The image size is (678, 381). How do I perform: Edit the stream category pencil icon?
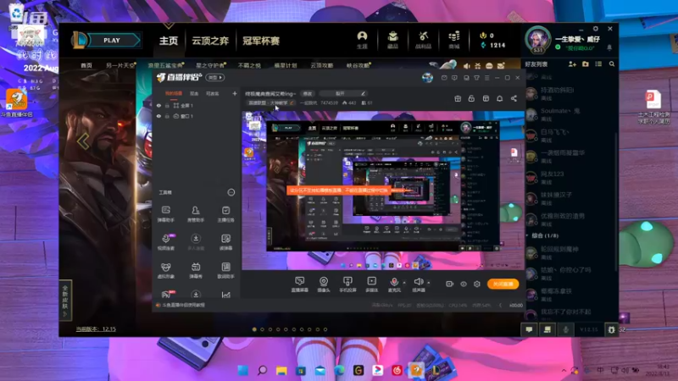coord(292,102)
